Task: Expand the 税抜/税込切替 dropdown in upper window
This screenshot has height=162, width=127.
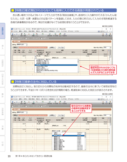Action: [x=110, y=48]
